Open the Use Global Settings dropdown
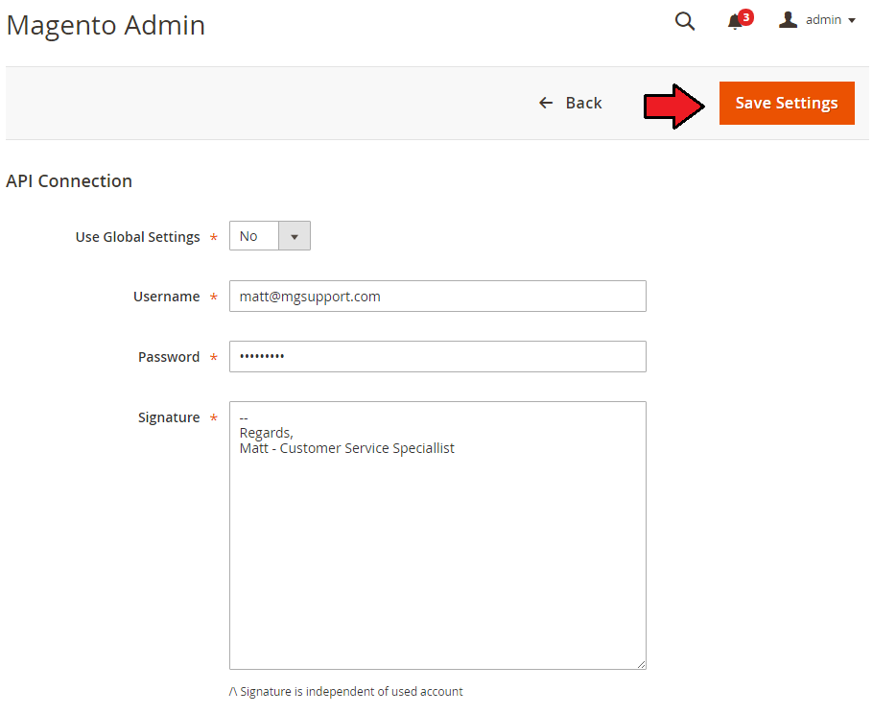 coord(270,235)
